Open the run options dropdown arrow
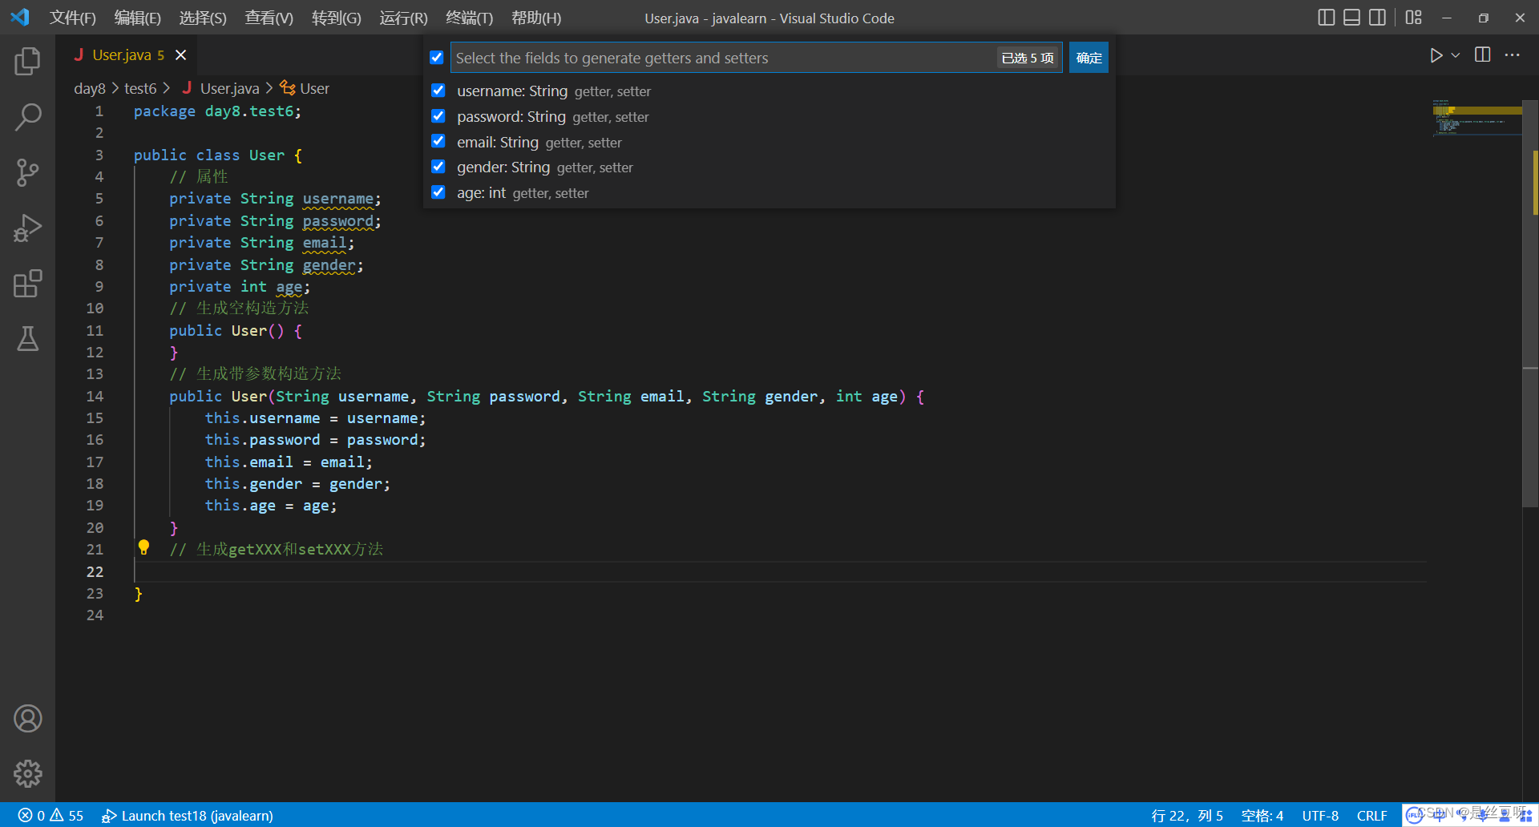 point(1454,55)
